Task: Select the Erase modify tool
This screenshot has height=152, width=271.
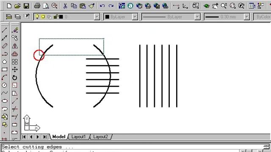Action: point(15,30)
